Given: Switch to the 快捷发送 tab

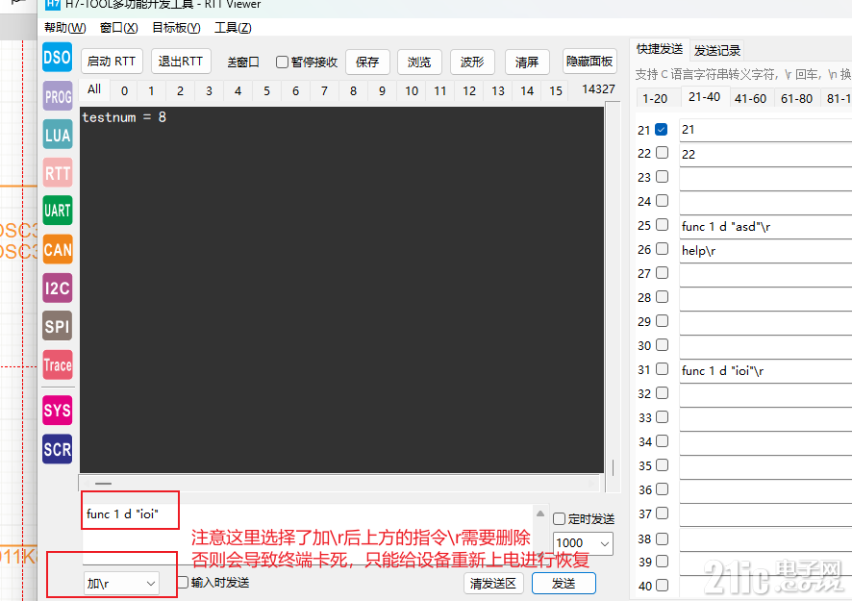Looking at the screenshot, I should click(x=660, y=49).
